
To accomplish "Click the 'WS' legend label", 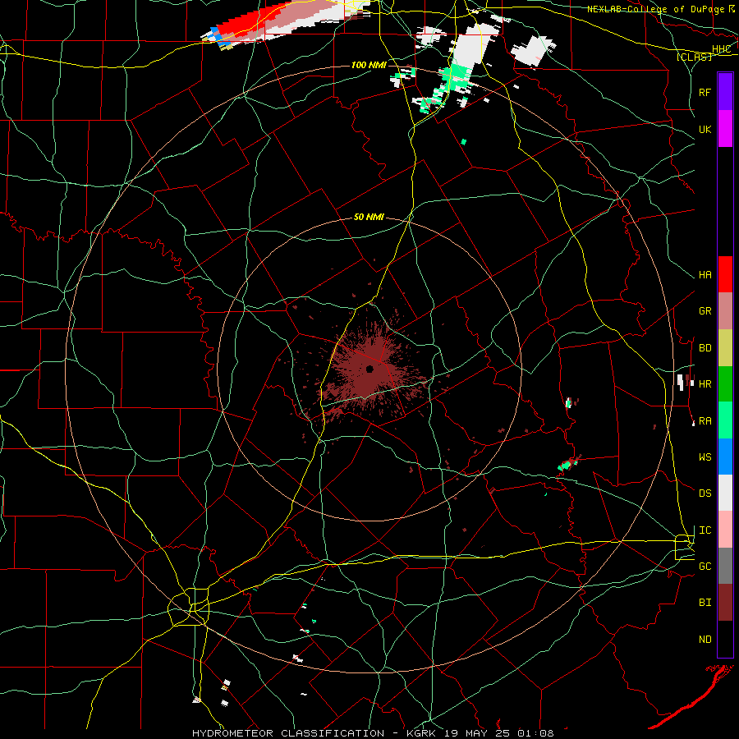I will (x=705, y=457).
